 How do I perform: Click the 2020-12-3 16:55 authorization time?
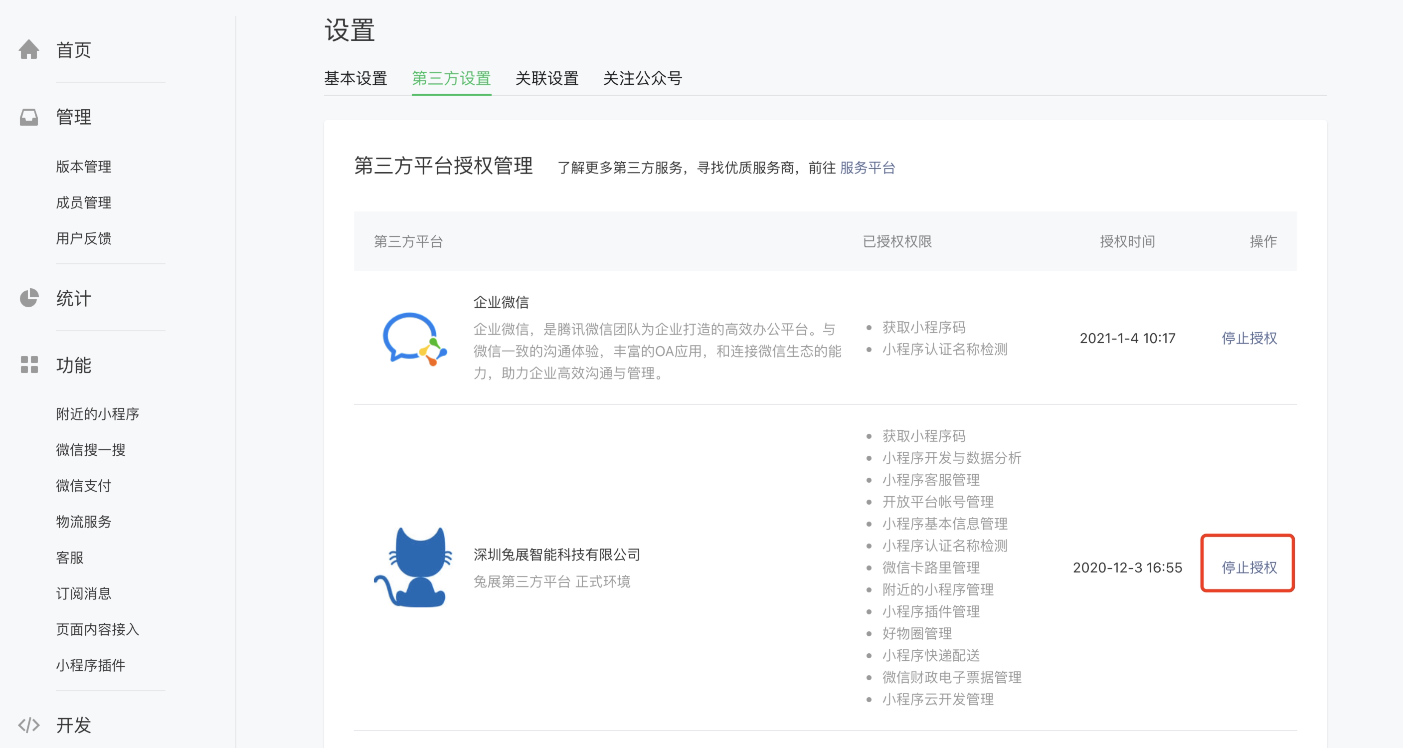pos(1127,567)
